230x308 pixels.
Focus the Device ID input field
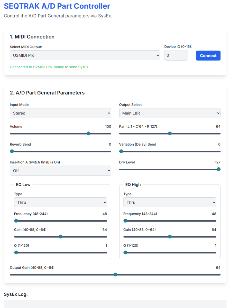pyautogui.click(x=176, y=55)
